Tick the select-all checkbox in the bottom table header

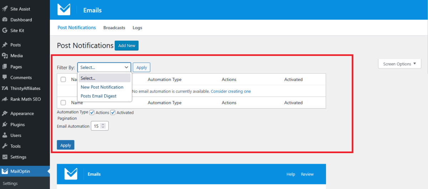tap(63, 103)
